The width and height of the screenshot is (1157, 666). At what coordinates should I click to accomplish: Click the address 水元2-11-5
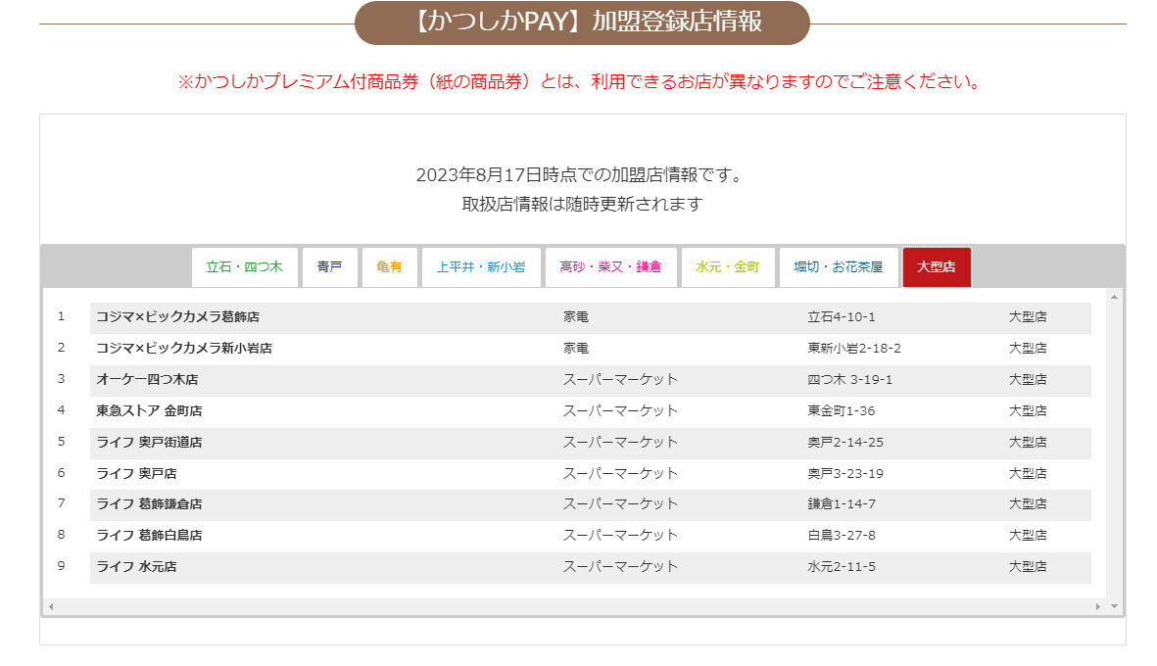(x=842, y=567)
